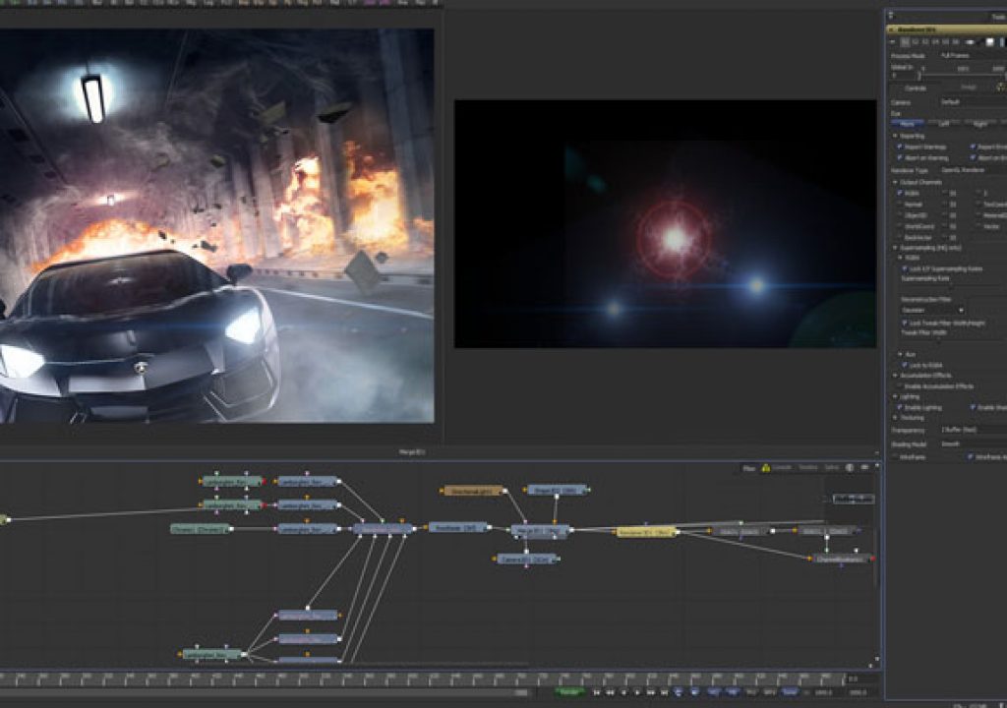Image resolution: width=1007 pixels, height=708 pixels.
Task: Collapse the Accumulation Effects section
Action: 895,376
